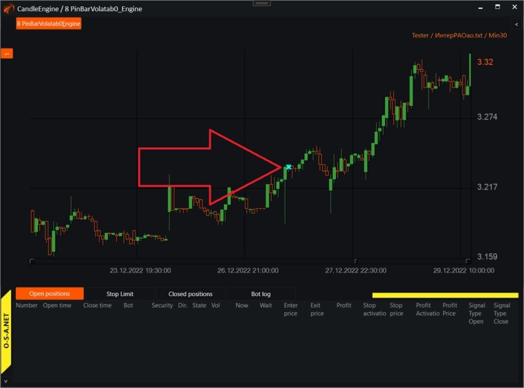Screen dimensions: 524x388
Task: Click the orange "1" side tab on the left edge
Action: pos(6,53)
